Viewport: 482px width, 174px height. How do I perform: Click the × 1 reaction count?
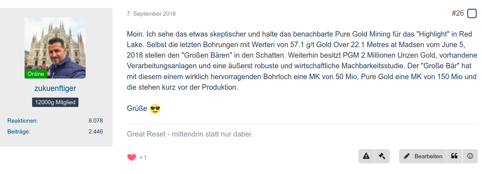tap(143, 157)
